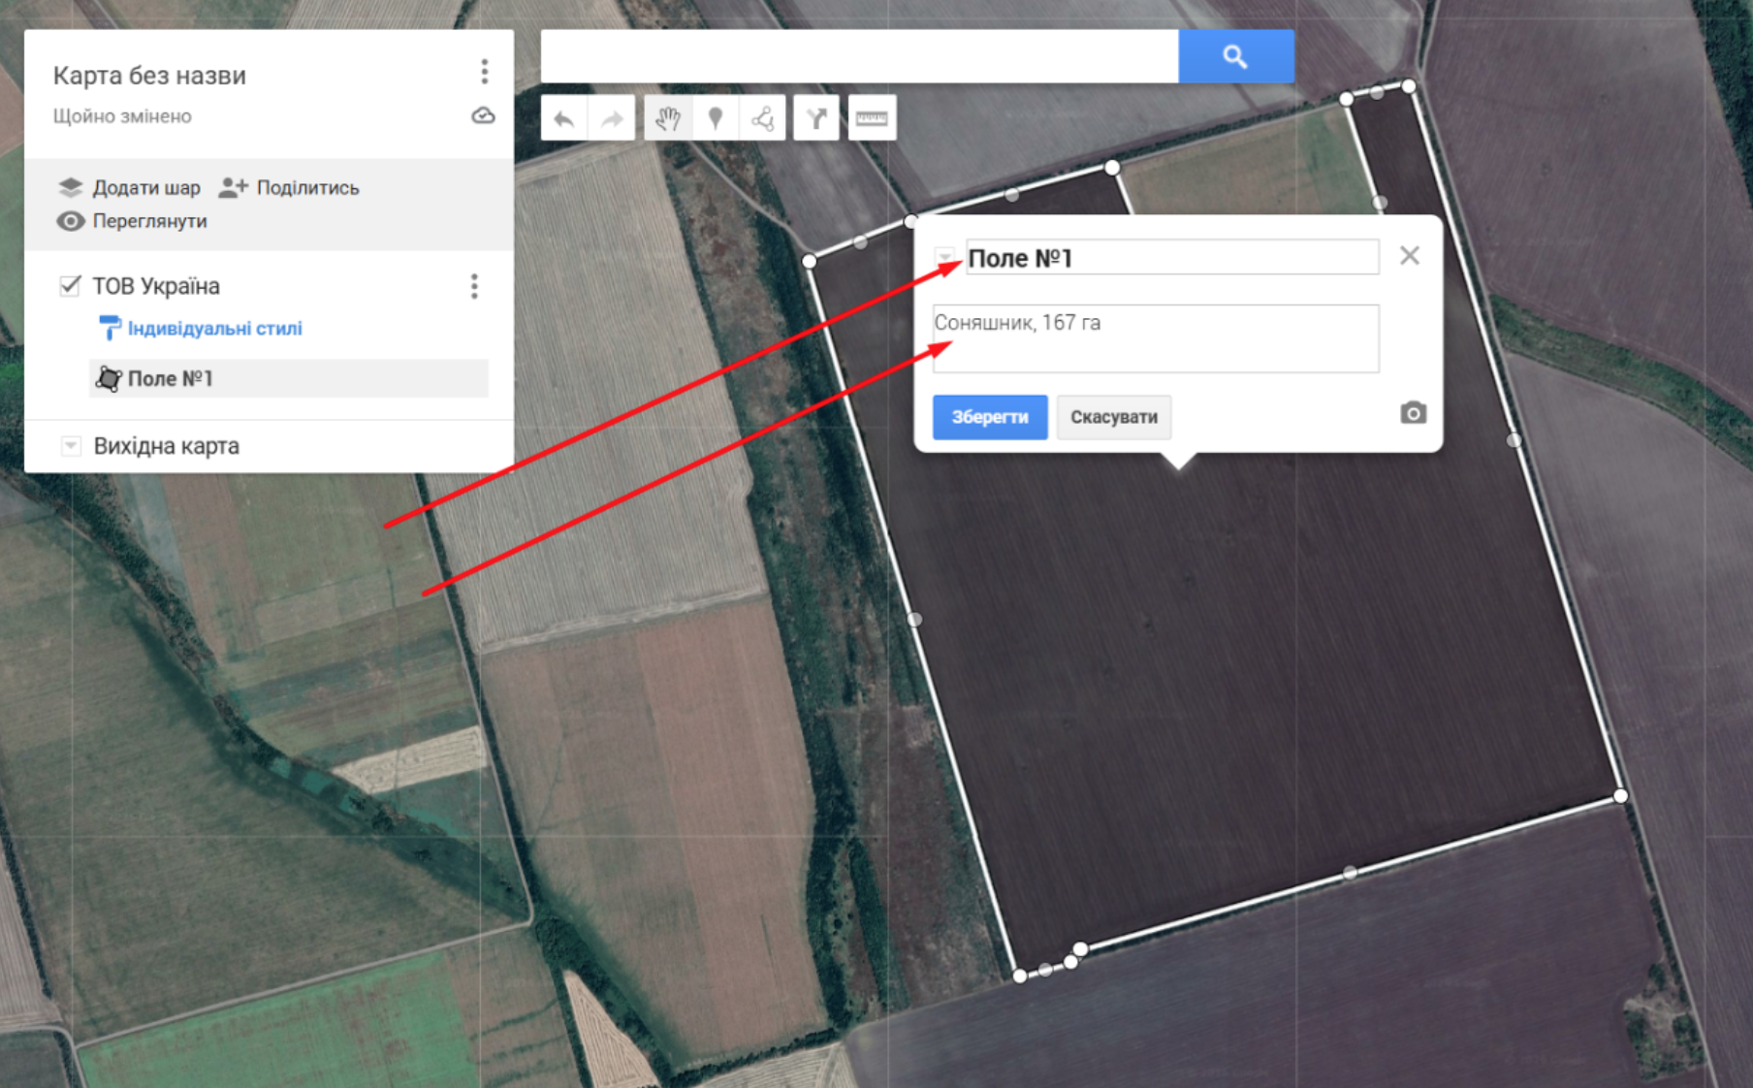Expand the Вихідна карта base map dropdown

[x=71, y=446]
